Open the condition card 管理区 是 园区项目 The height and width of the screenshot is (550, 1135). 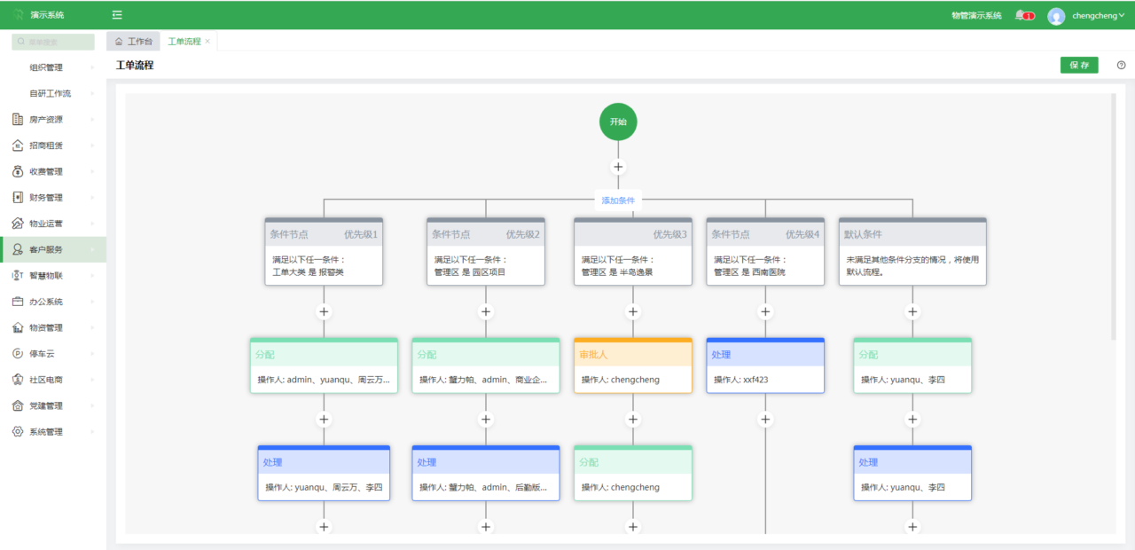(486, 252)
